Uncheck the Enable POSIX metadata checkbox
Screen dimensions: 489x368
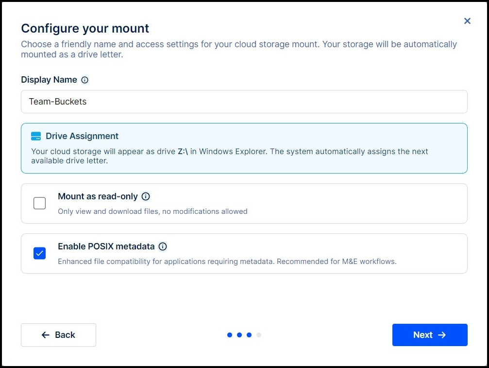(x=40, y=253)
